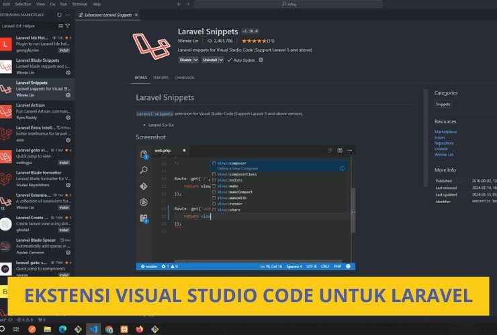The image size is (497, 335).
Task: Select Laravel Extra Intellisense list entry
Action: pos(37,134)
